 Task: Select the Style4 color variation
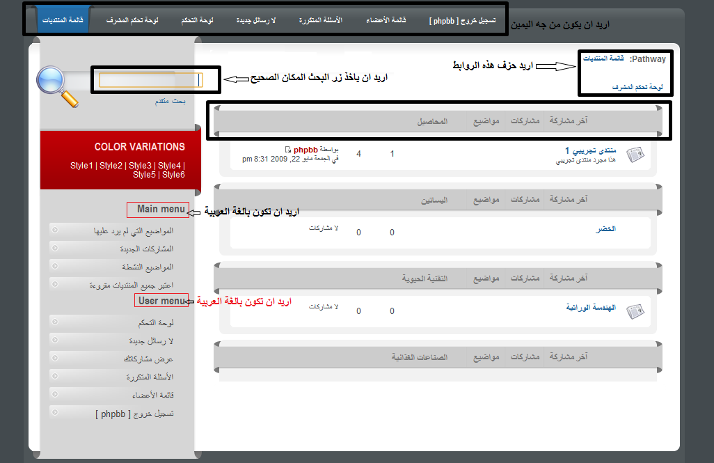tap(169, 166)
